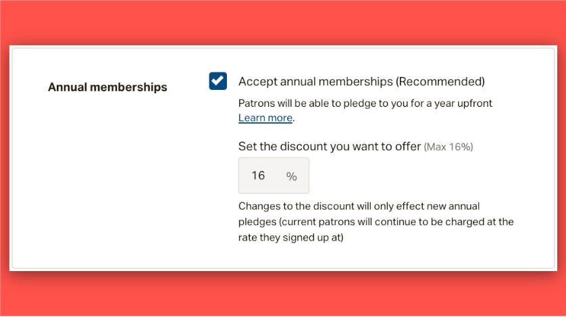Click 'Patrons will be able to pledge' description
566x317 pixels.
[x=365, y=103]
